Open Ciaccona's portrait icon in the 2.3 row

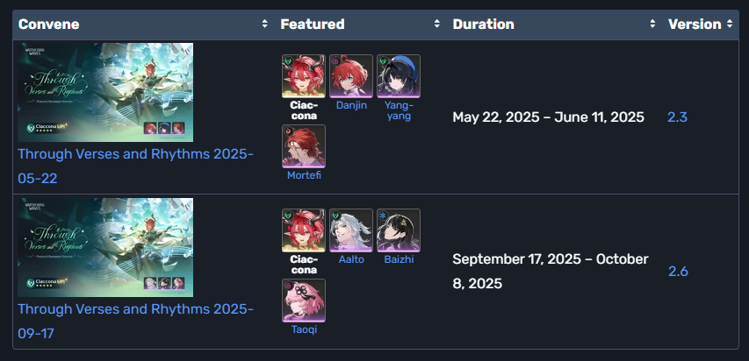click(x=303, y=76)
